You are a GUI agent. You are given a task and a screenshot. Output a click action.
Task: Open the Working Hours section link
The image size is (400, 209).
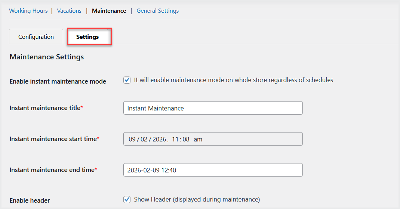coord(28,11)
